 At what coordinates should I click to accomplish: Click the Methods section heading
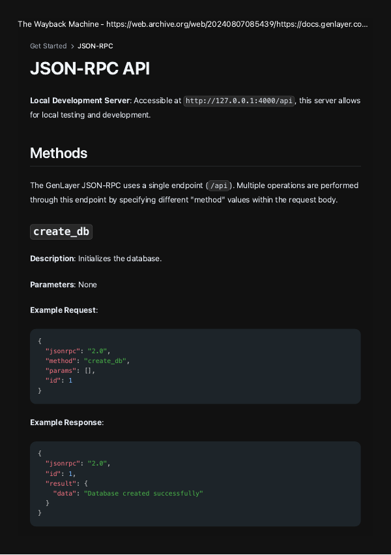(59, 153)
